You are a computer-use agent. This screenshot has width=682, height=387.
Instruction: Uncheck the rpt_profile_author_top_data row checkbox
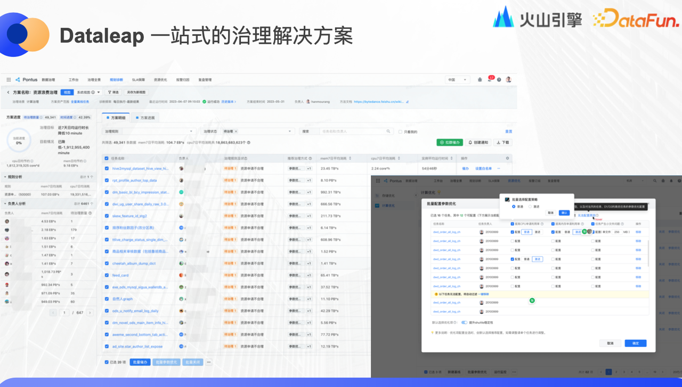coord(107,180)
